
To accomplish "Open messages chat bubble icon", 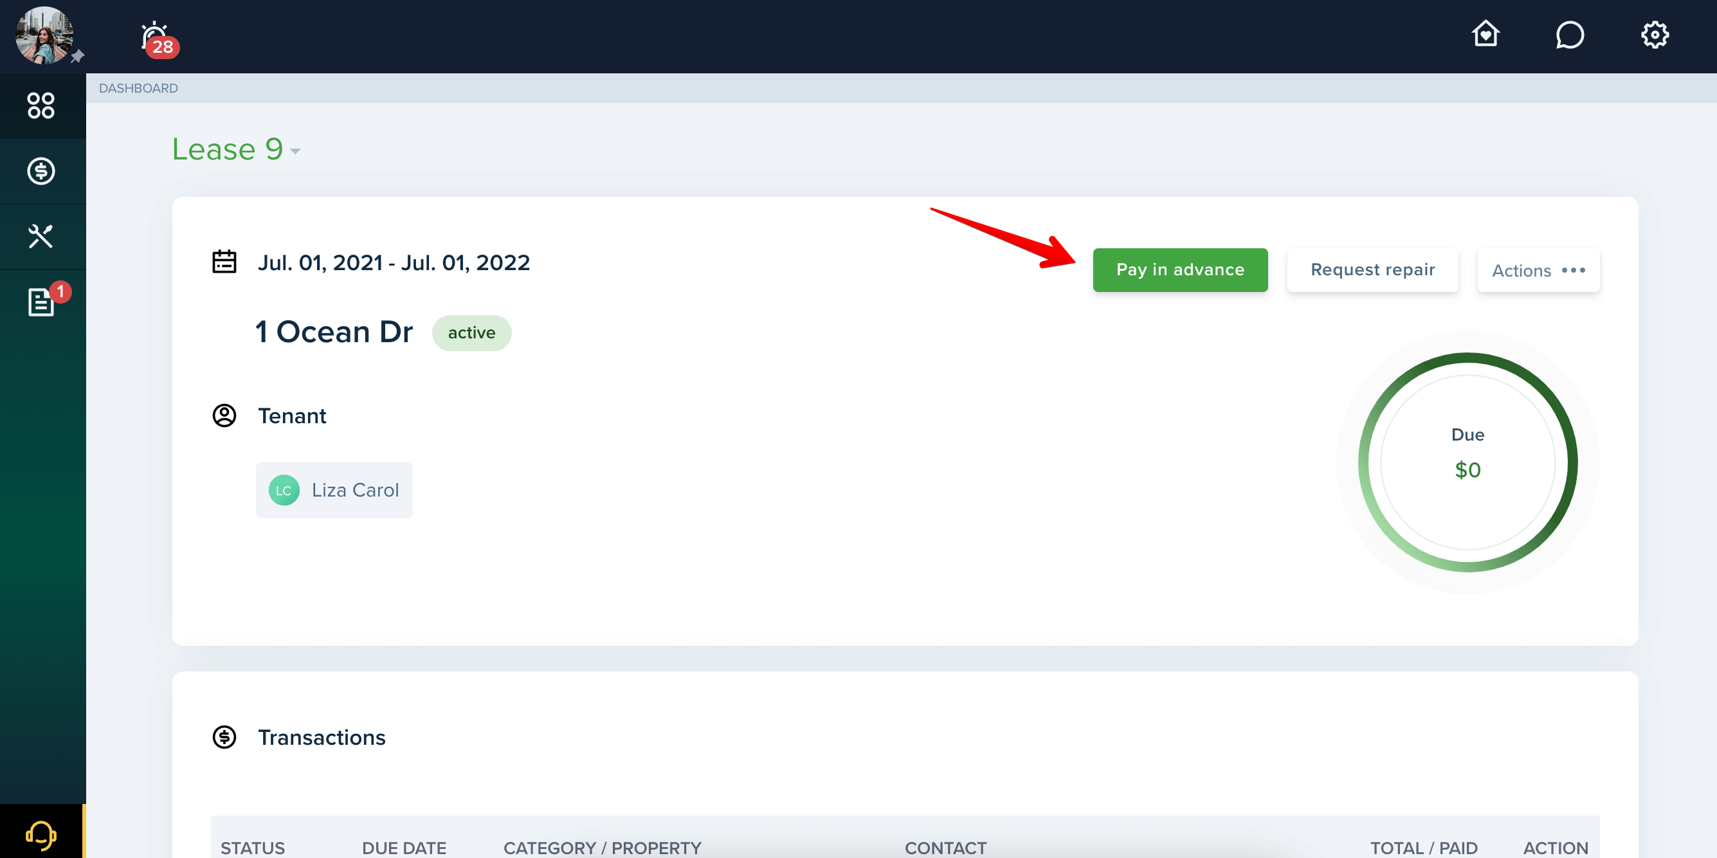I will (x=1570, y=35).
